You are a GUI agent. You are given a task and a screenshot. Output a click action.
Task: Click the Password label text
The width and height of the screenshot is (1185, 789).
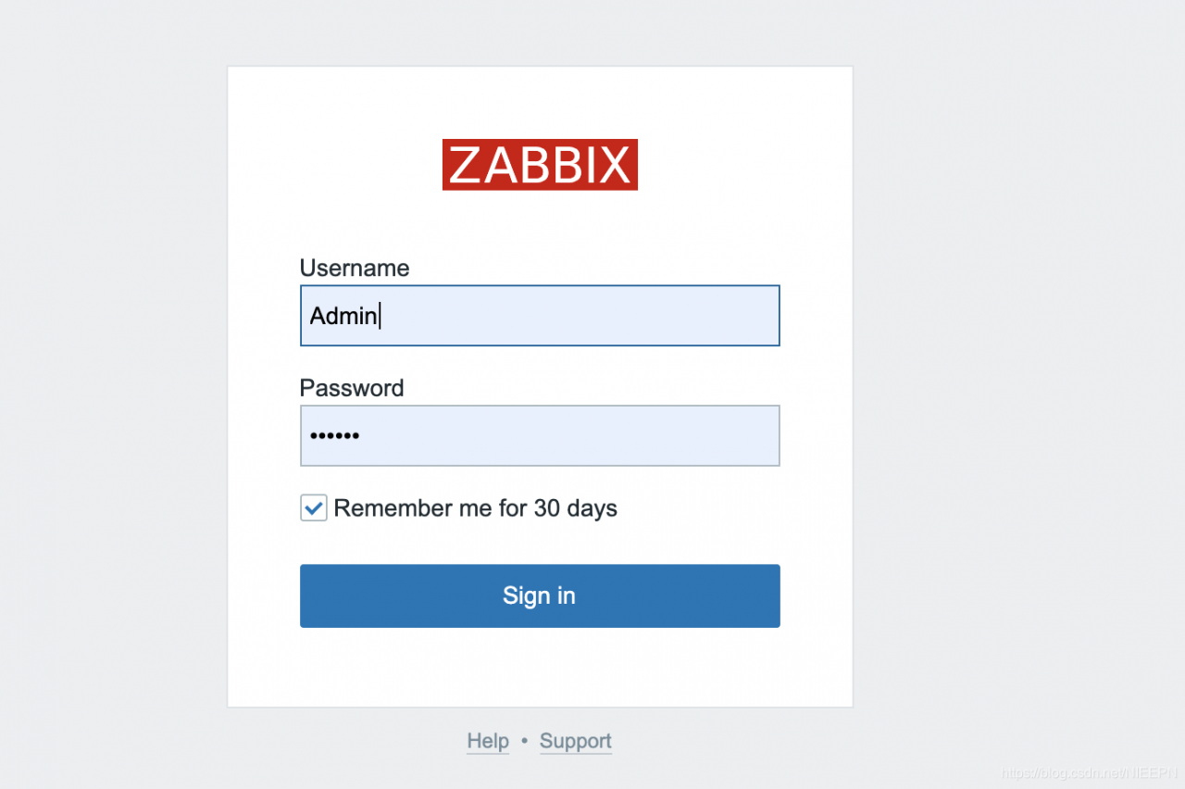point(352,387)
